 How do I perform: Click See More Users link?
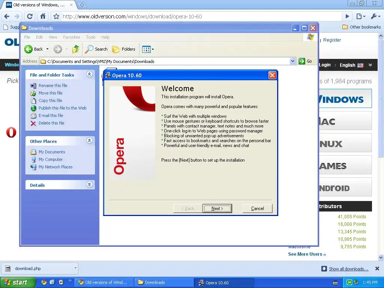tap(307, 254)
